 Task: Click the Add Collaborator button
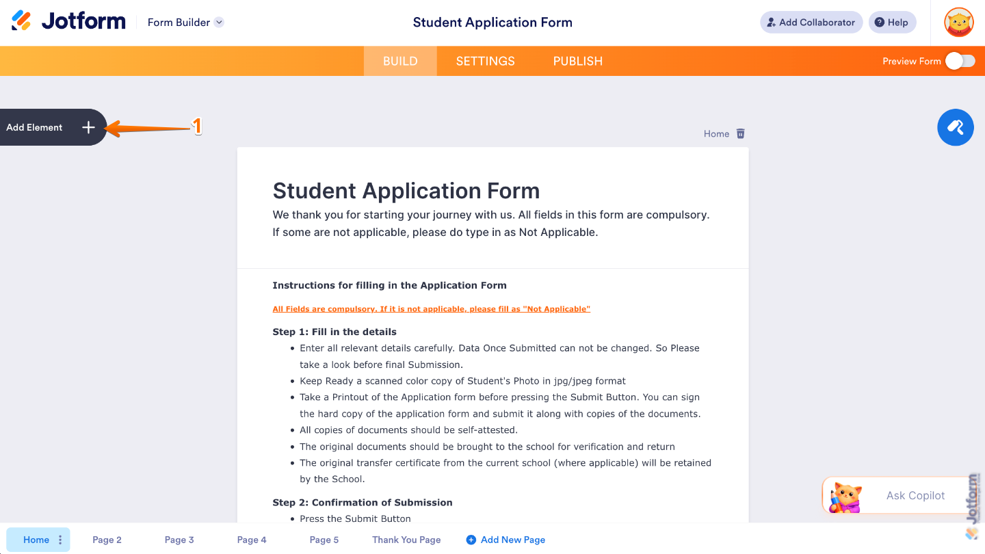(811, 22)
